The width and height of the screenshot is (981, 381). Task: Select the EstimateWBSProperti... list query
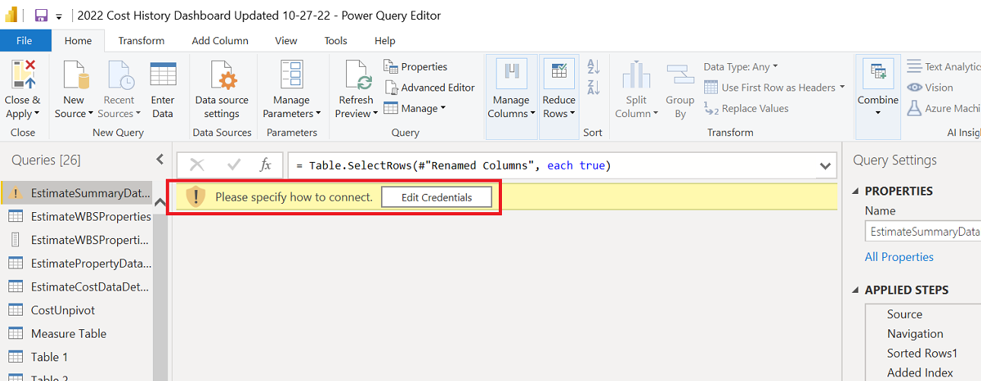coord(76,240)
